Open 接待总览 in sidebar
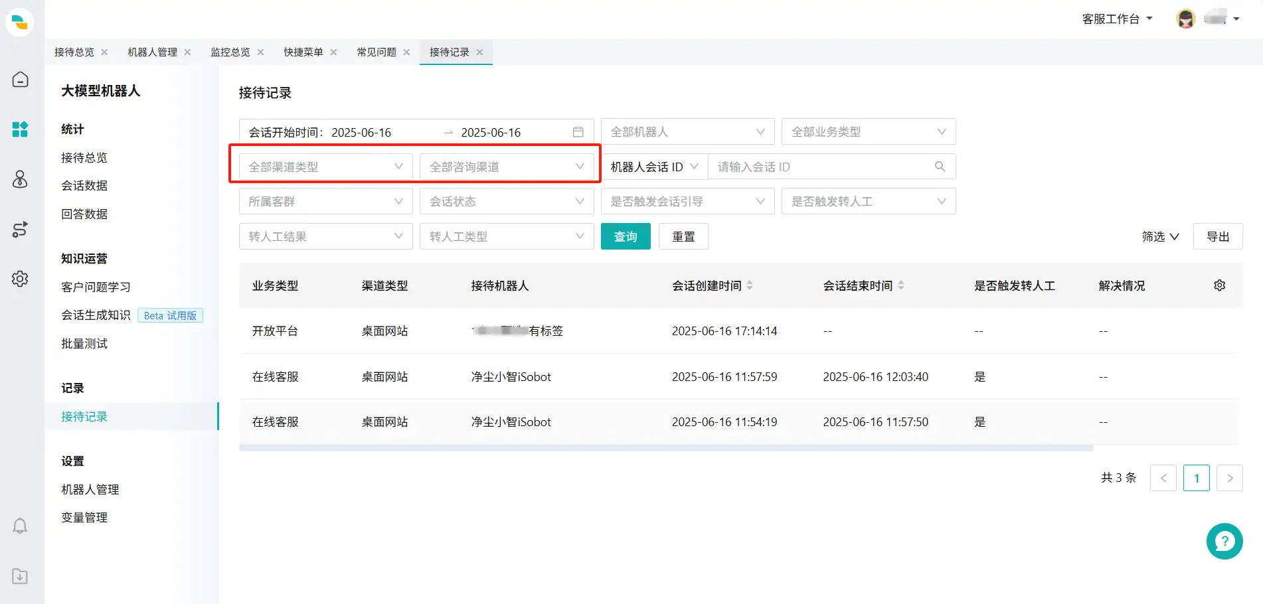This screenshot has height=604, width=1263. pyautogui.click(x=84, y=157)
